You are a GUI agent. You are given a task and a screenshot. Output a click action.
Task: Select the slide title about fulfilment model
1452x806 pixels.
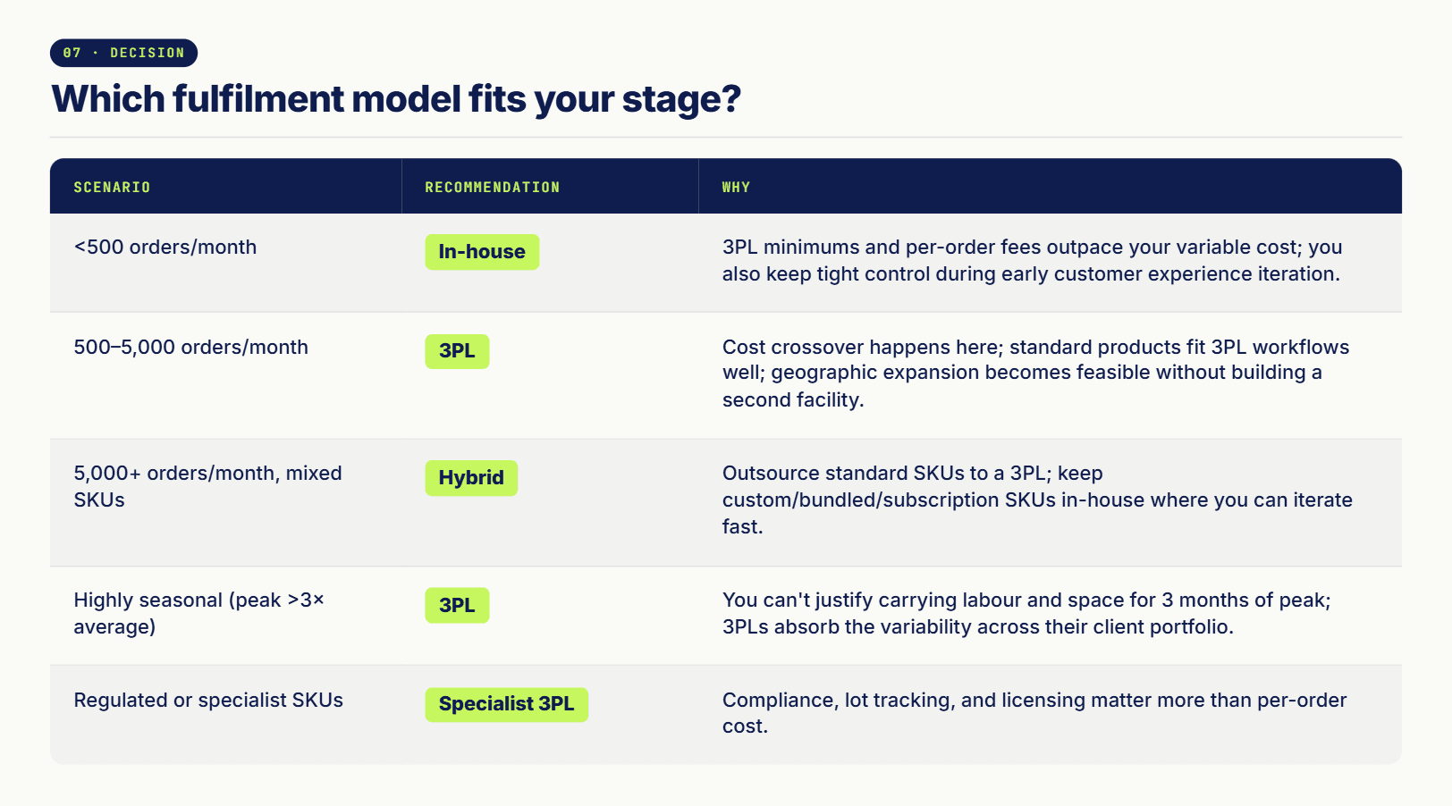(396, 99)
